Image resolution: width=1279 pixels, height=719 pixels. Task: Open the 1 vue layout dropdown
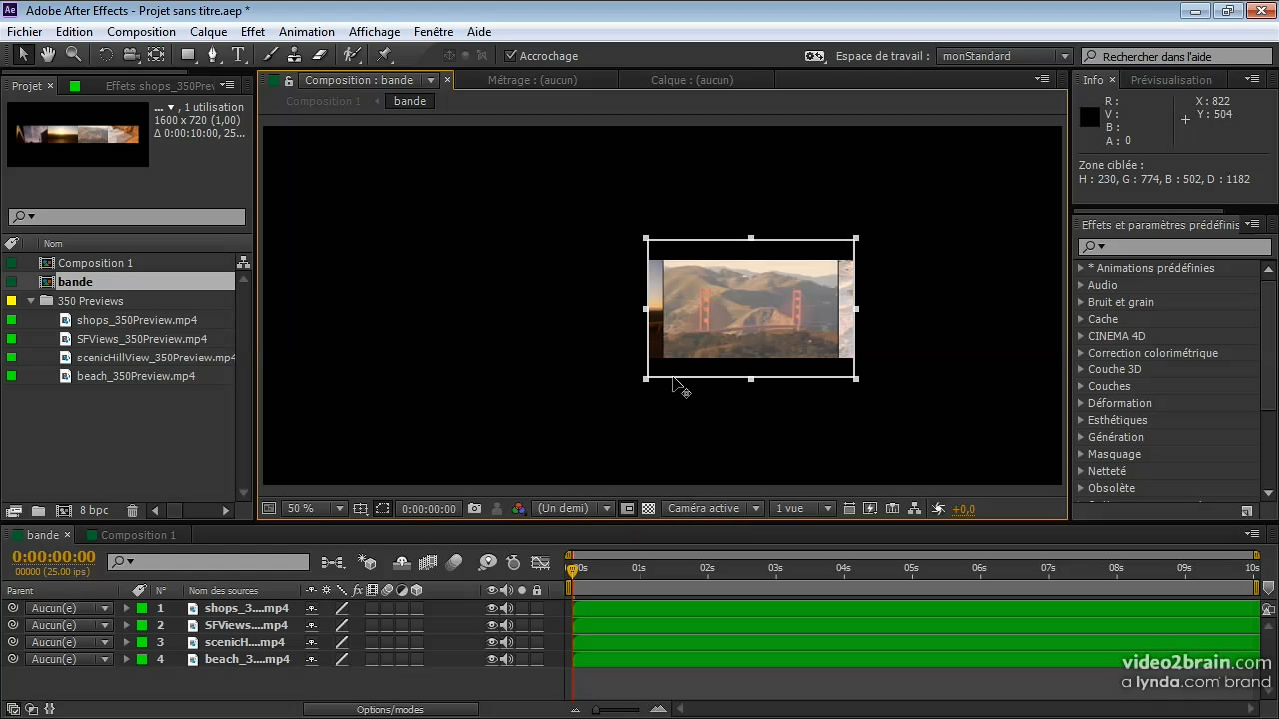802,508
